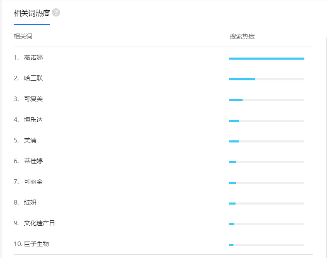
Task: Open the related word 薇诺娜
Action: coord(33,58)
